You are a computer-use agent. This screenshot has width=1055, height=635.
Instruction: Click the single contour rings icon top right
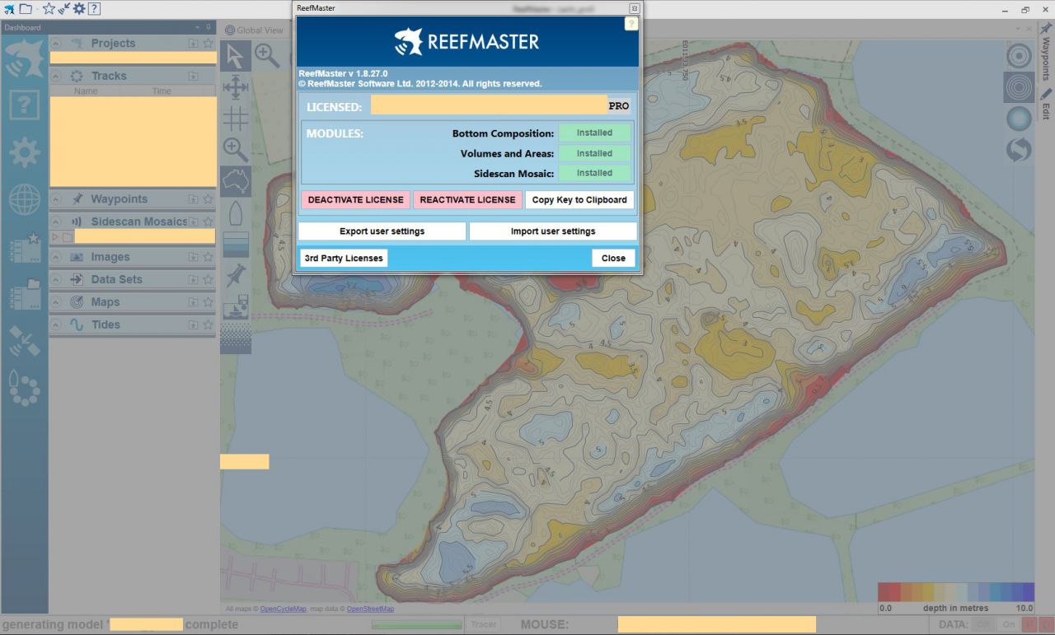tap(1020, 56)
